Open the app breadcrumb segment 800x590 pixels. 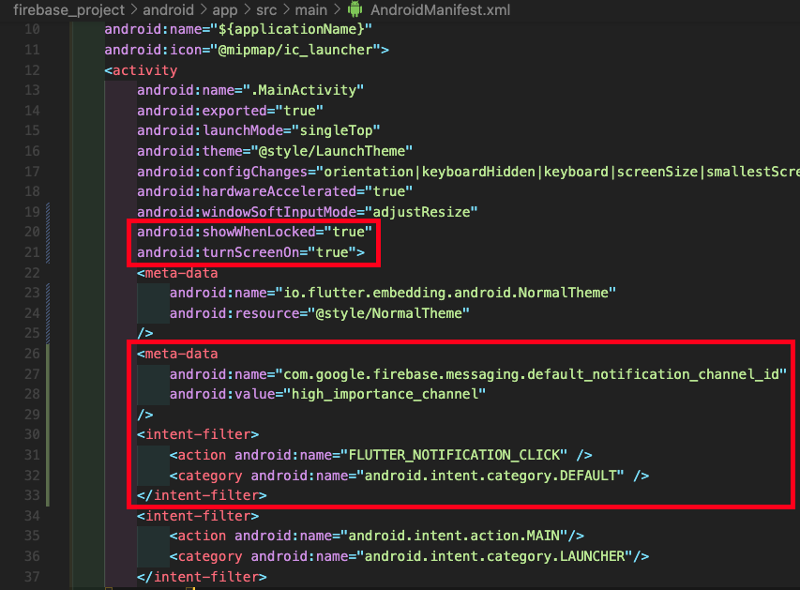(x=225, y=9)
